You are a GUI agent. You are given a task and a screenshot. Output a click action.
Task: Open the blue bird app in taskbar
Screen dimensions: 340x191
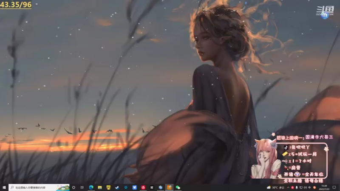pos(134,188)
